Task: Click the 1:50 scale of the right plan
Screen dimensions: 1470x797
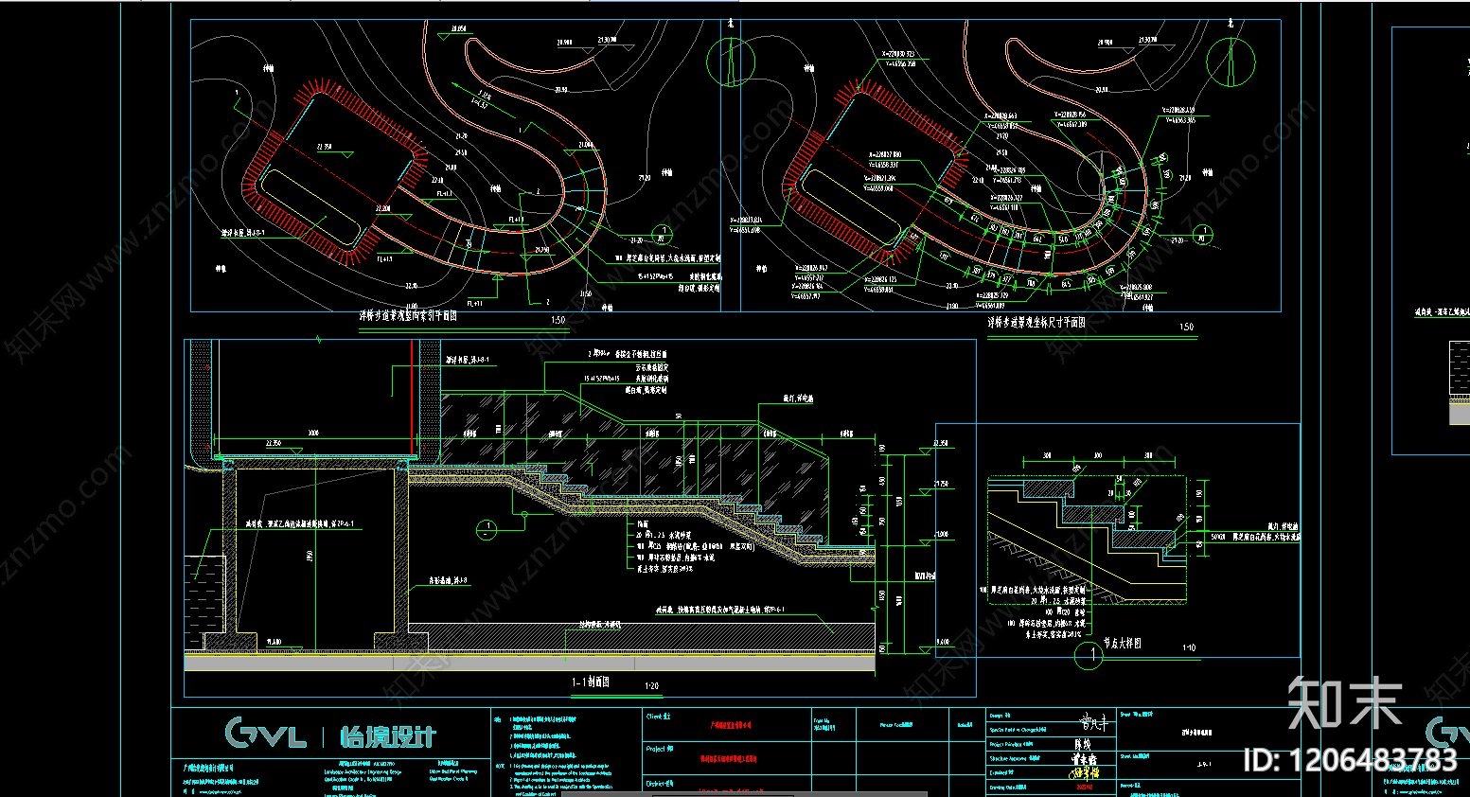Action: [x=1186, y=328]
